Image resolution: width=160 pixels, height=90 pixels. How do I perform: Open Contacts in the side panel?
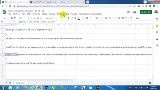click(157, 39)
